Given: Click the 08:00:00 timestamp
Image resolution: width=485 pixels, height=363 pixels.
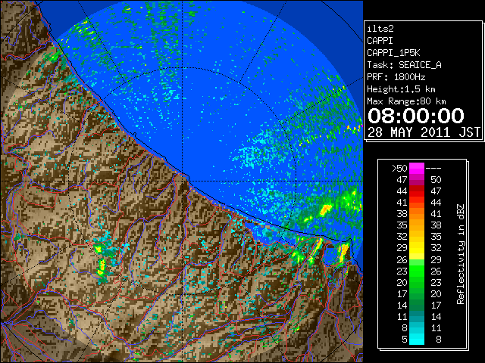Looking at the screenshot, I should [416, 116].
